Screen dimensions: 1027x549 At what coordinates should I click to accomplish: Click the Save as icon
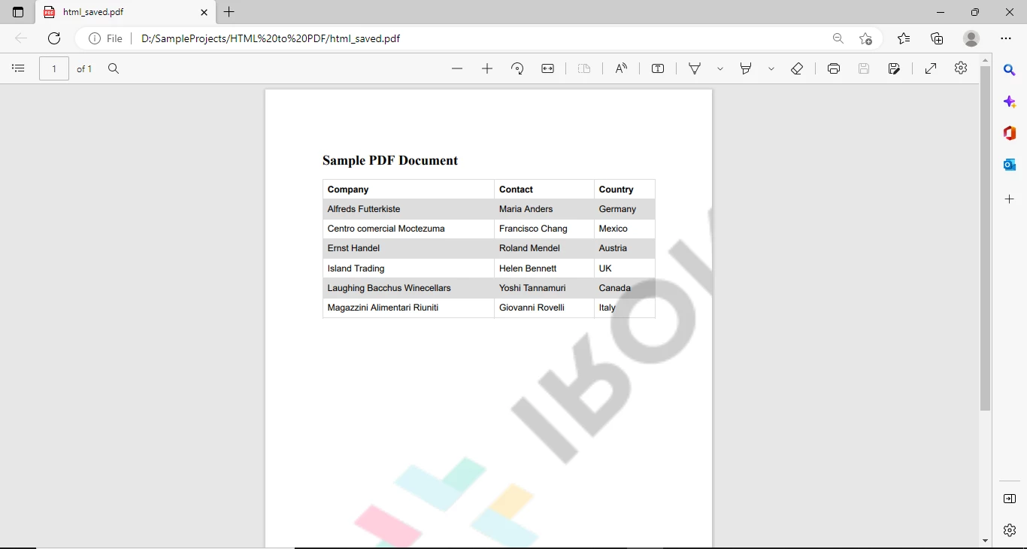[x=894, y=68]
